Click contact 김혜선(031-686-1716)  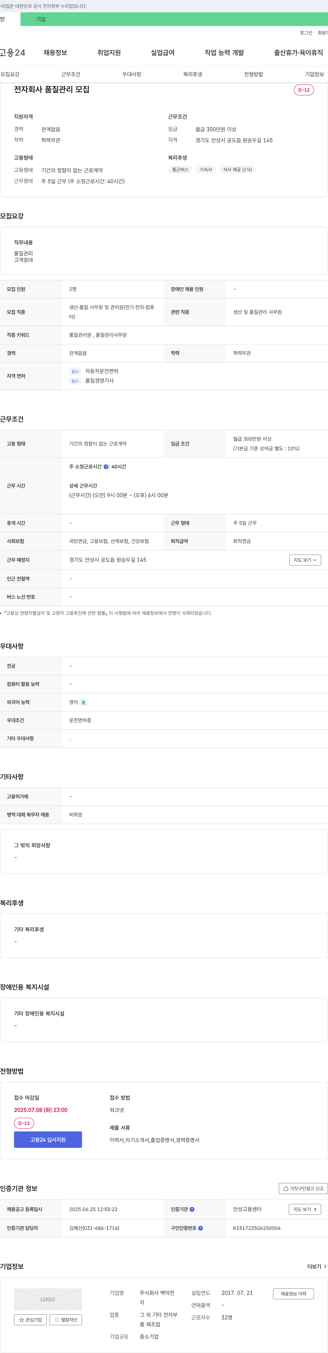(x=94, y=1228)
